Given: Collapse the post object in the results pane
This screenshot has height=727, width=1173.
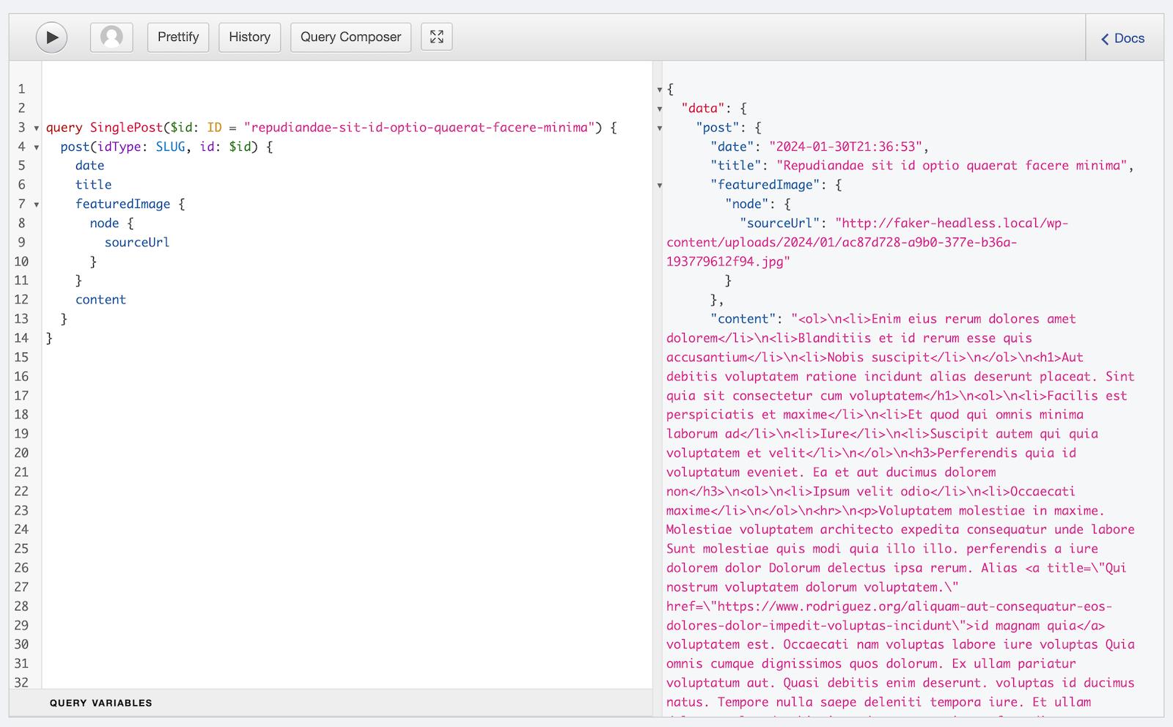Looking at the screenshot, I should click(x=661, y=128).
